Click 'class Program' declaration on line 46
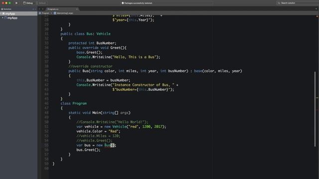 (x=73, y=103)
